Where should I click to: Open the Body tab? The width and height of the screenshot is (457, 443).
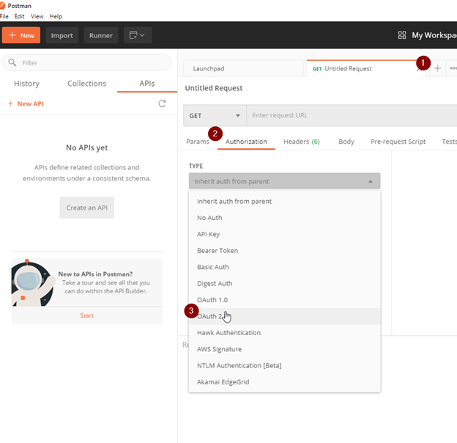click(346, 142)
